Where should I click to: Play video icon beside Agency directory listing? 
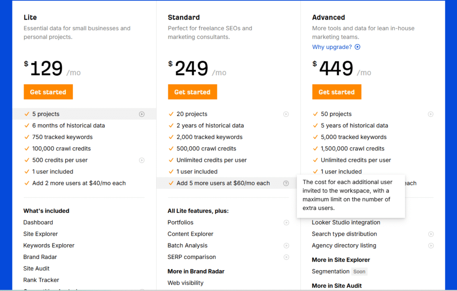pyautogui.click(x=431, y=246)
